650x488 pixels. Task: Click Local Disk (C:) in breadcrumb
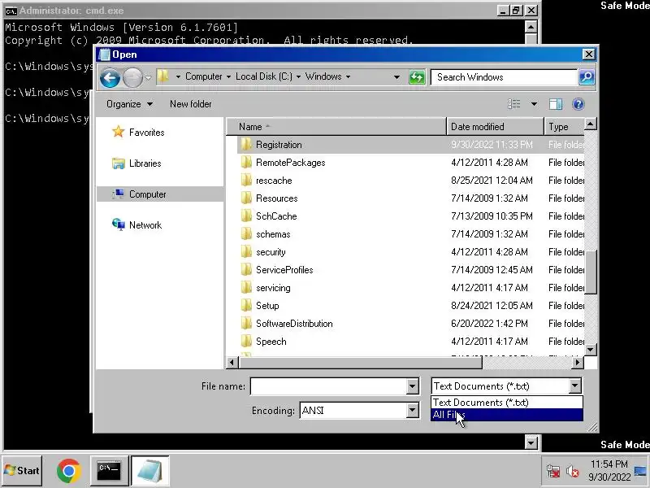pyautogui.click(x=263, y=76)
